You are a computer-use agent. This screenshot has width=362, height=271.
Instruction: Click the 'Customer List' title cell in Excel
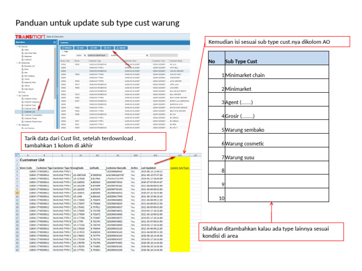32,160
